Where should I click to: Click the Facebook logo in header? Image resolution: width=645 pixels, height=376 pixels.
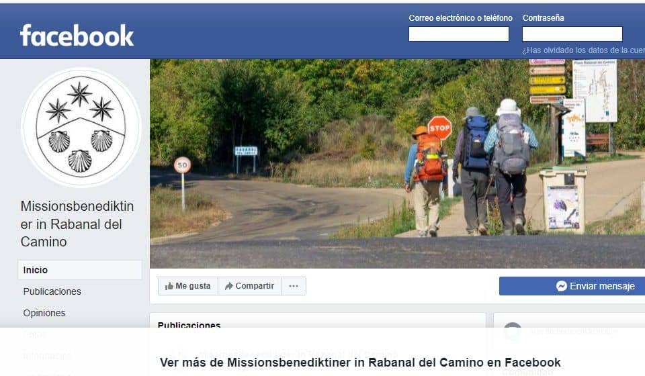77,36
